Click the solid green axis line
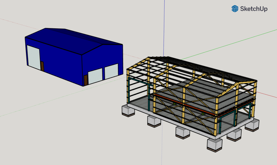Viewport: 277px width, 165px height. pyautogui.click(x=230, y=43)
